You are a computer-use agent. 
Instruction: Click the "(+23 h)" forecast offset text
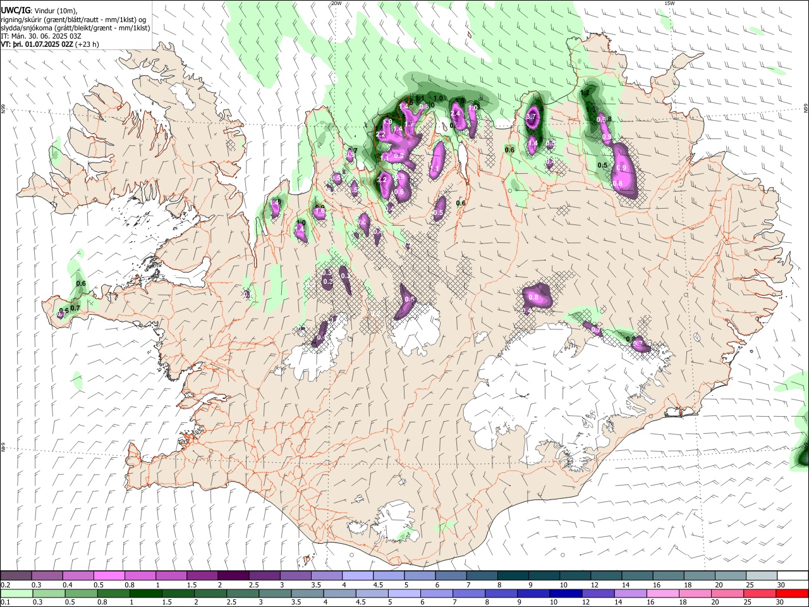87,44
